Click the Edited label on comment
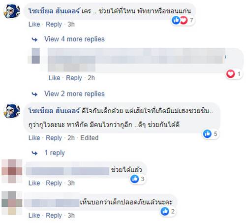 (90, 138)
